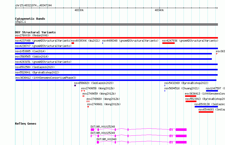Screen dimensions: 225x145
Task: Select the blue nsv6502580 variant bar
Action: coord(116,70)
